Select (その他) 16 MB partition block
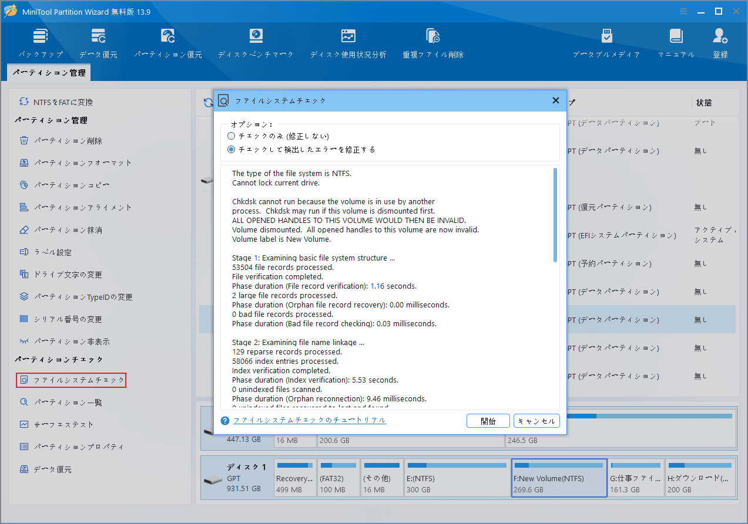This screenshot has height=524, width=748. tap(382, 479)
